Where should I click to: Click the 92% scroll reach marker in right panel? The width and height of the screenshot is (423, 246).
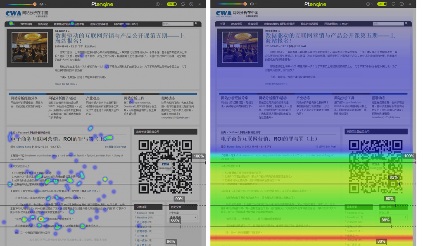click(393, 177)
